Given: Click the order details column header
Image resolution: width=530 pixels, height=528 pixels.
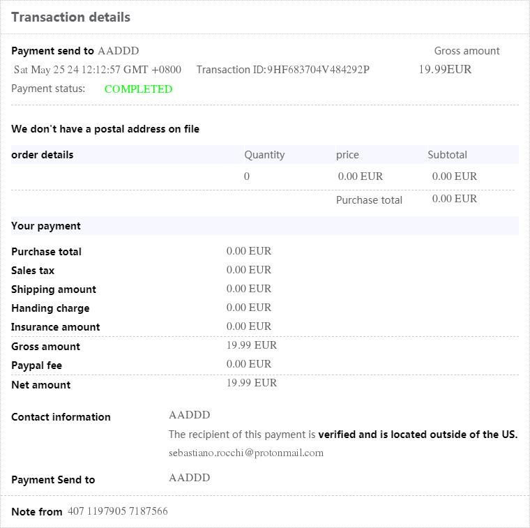Looking at the screenshot, I should coord(43,155).
